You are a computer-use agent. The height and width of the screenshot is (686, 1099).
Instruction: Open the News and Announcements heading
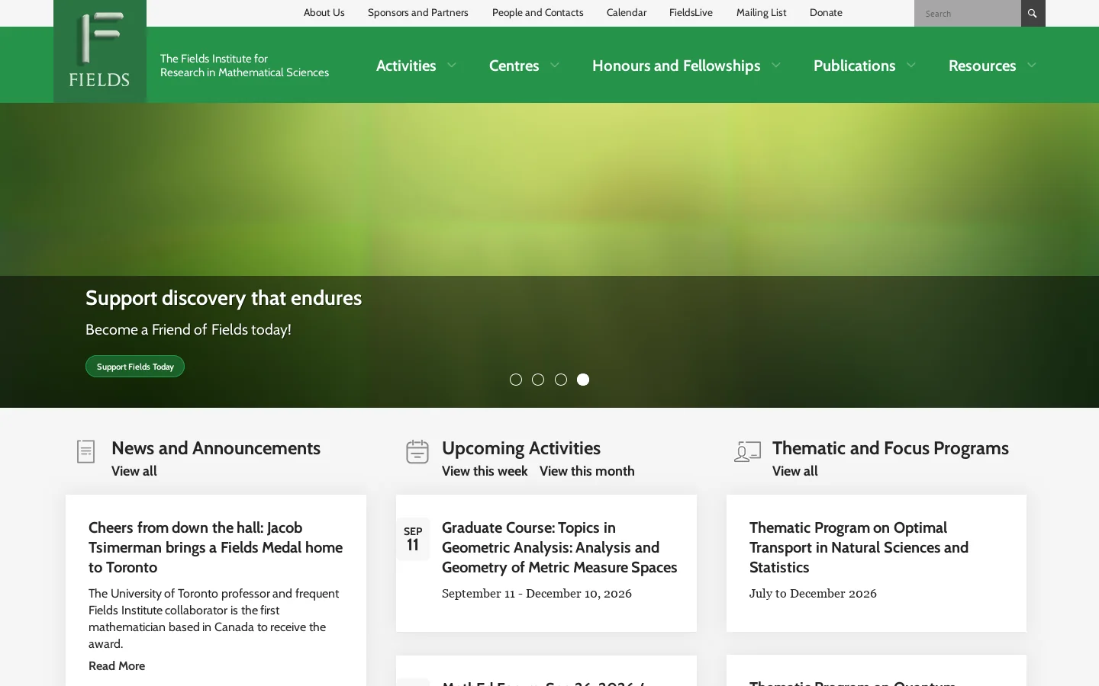click(x=216, y=448)
